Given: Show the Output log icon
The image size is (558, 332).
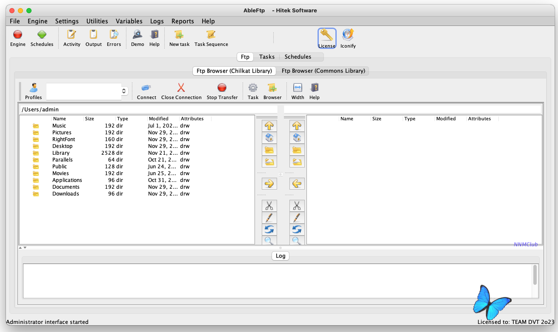Looking at the screenshot, I should tap(94, 34).
